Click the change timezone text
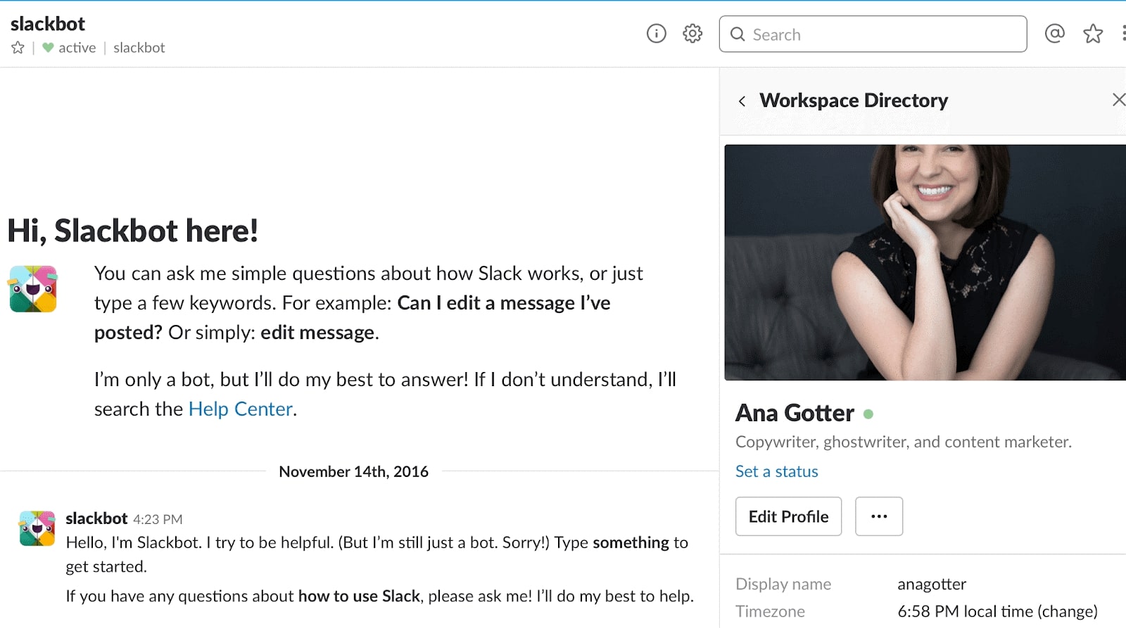This screenshot has height=628, width=1126. (1069, 611)
